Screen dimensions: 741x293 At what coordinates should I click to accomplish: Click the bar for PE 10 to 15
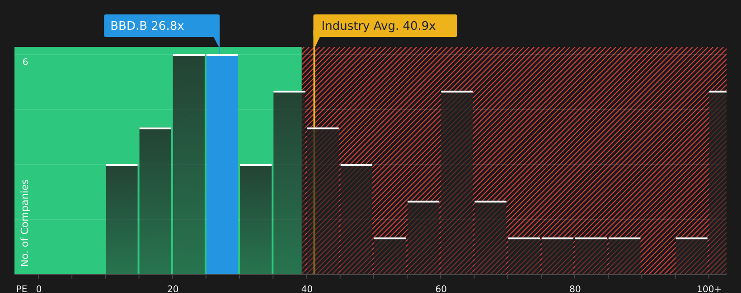(x=122, y=220)
